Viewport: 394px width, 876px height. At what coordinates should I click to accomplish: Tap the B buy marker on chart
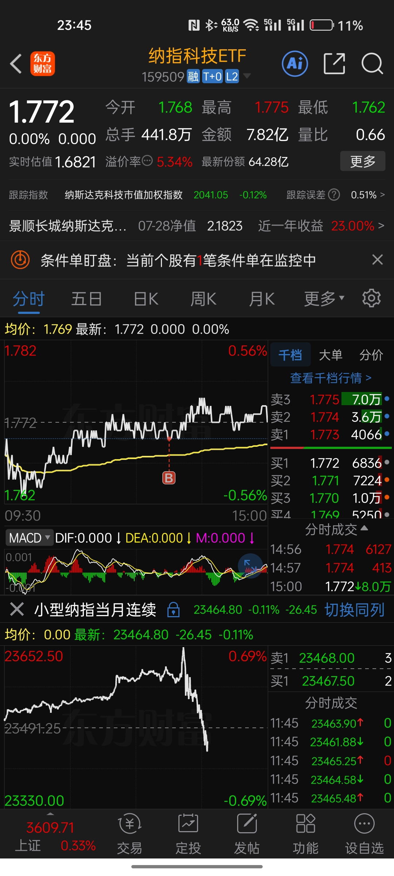point(169,478)
